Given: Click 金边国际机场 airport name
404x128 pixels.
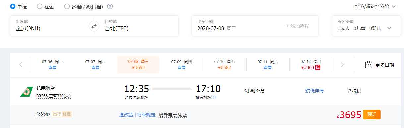Looking at the screenshot, I should (x=137, y=98).
